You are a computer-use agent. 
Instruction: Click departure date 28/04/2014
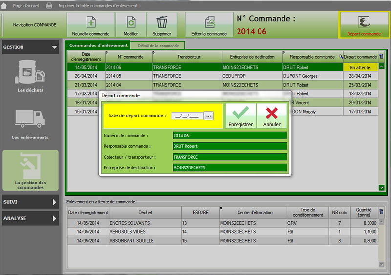click(x=360, y=76)
